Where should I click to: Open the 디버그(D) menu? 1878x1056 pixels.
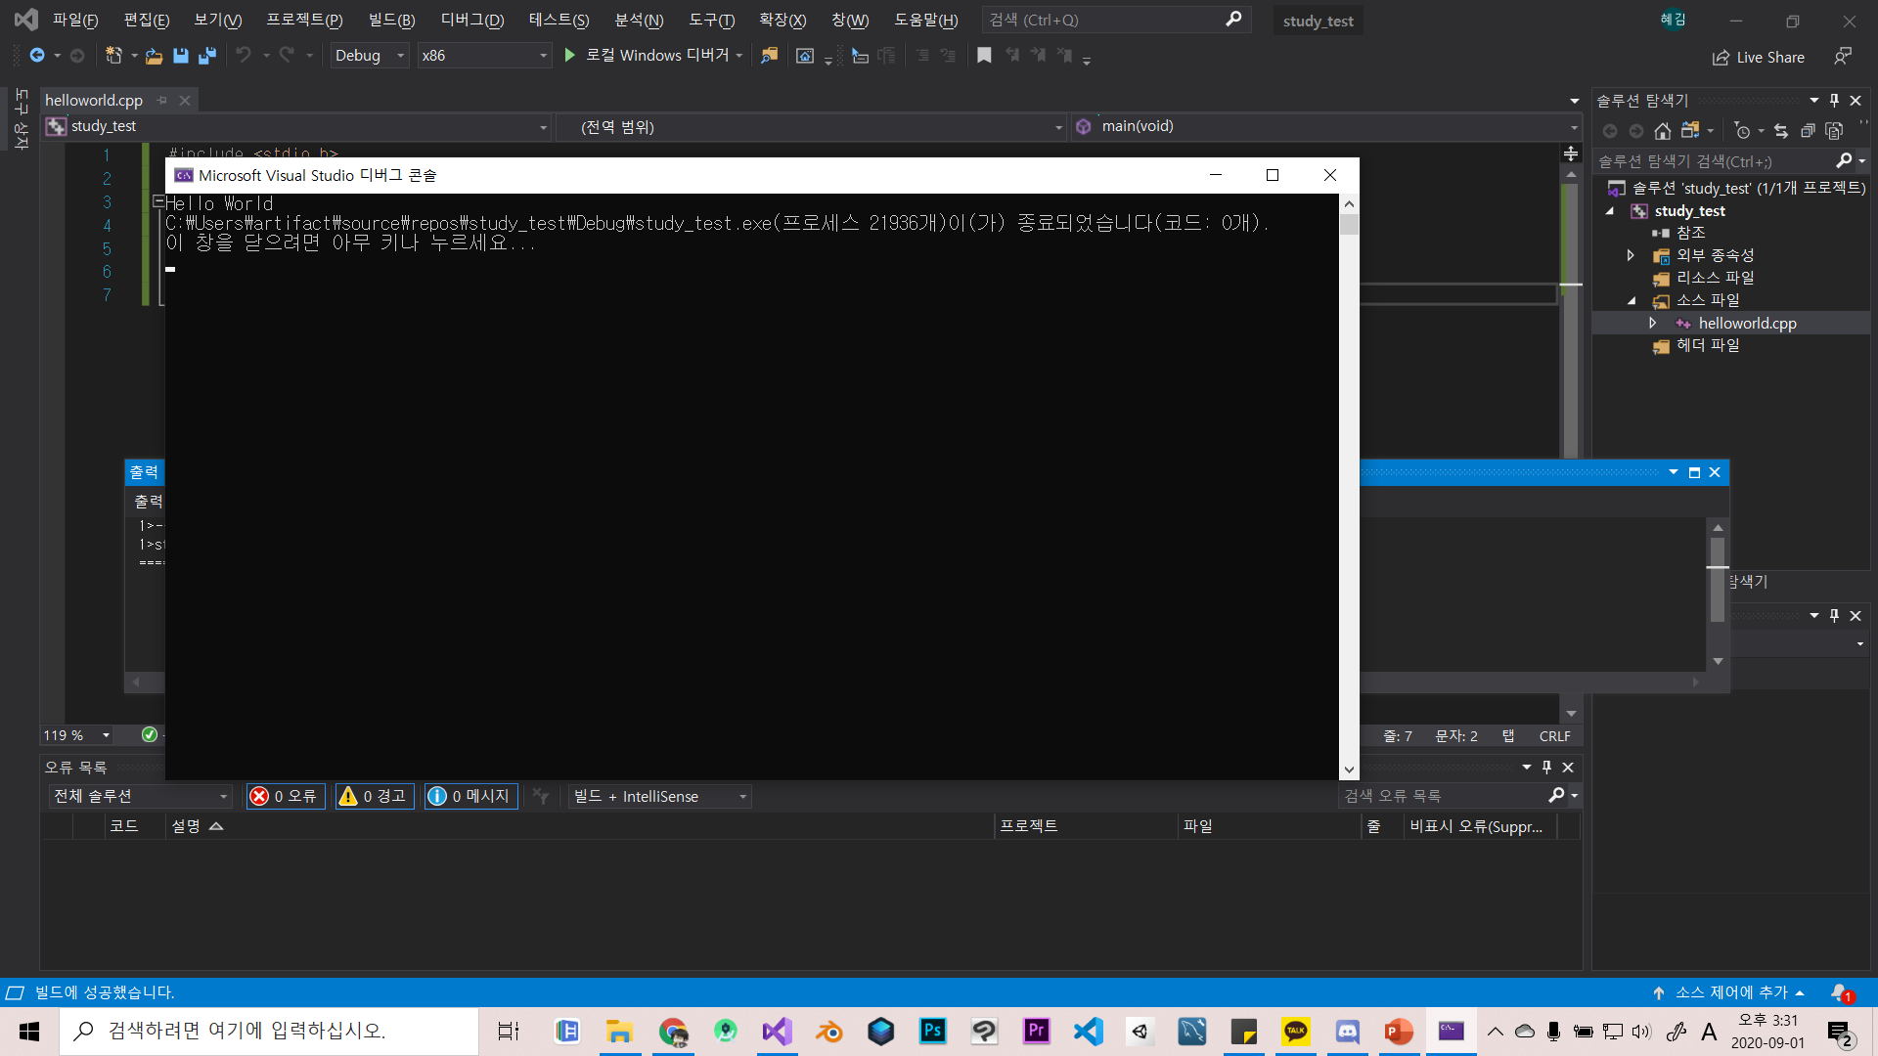tap(471, 20)
